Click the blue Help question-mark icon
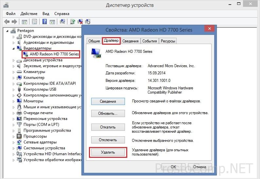Image resolution: width=260 pixels, height=179 pixels. (44, 22)
